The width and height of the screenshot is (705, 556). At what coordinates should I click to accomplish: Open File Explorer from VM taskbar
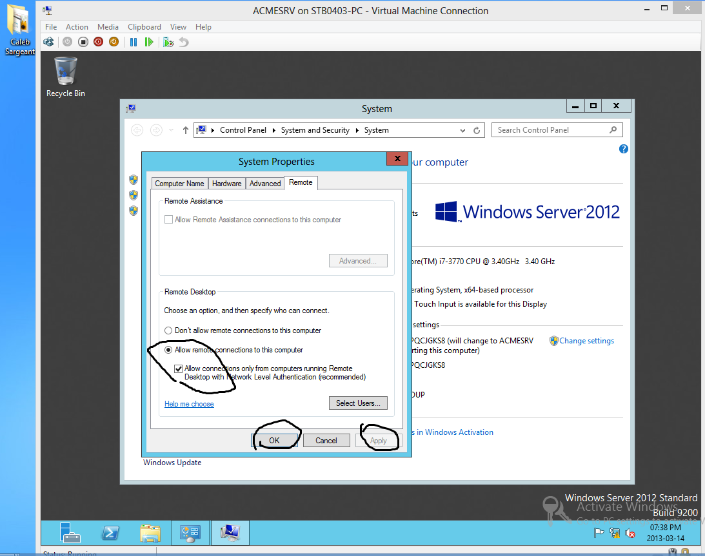click(x=150, y=533)
